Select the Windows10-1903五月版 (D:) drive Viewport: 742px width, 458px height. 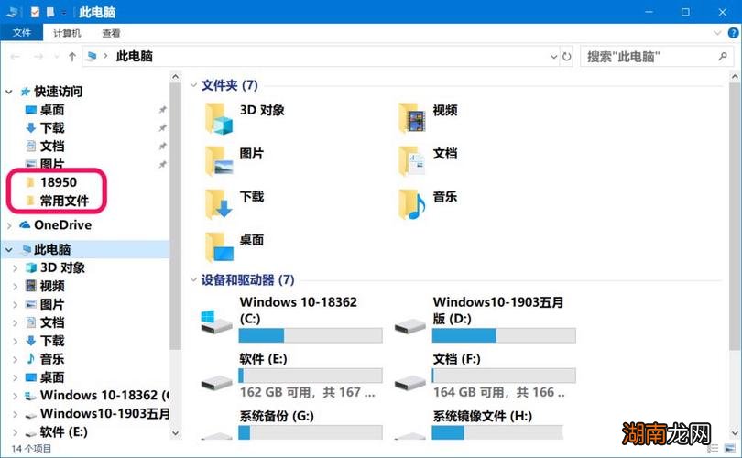pos(486,319)
